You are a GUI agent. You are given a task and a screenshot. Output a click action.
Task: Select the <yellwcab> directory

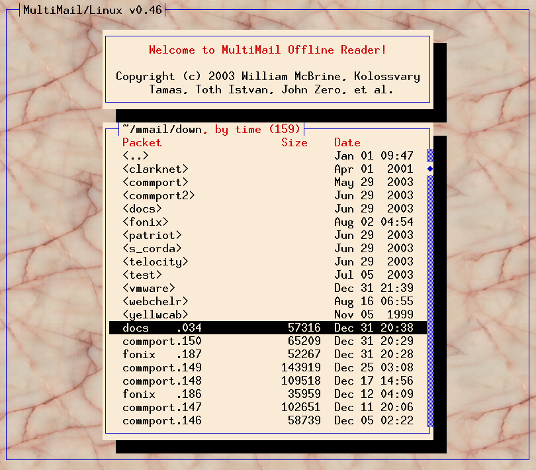156,314
